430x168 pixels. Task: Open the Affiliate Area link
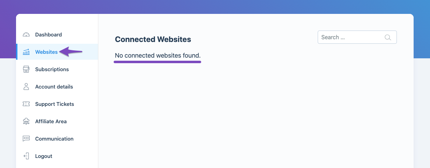coord(51,121)
